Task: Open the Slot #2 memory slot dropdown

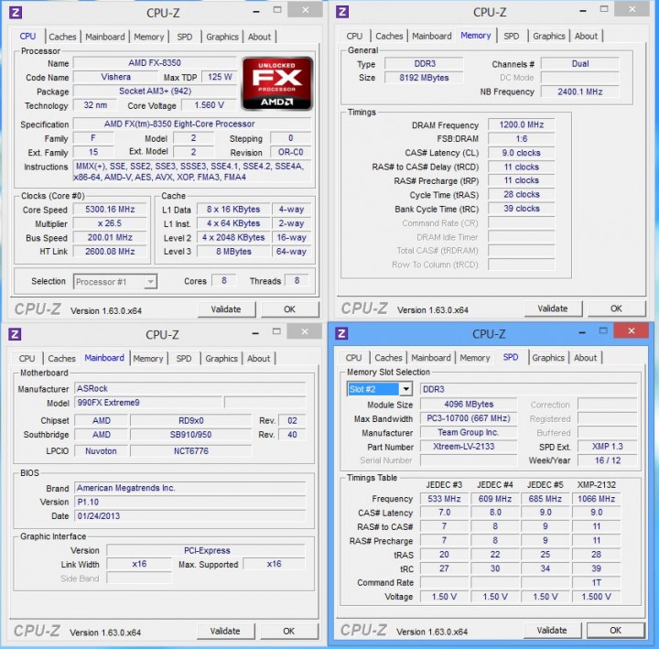Action: click(380, 389)
